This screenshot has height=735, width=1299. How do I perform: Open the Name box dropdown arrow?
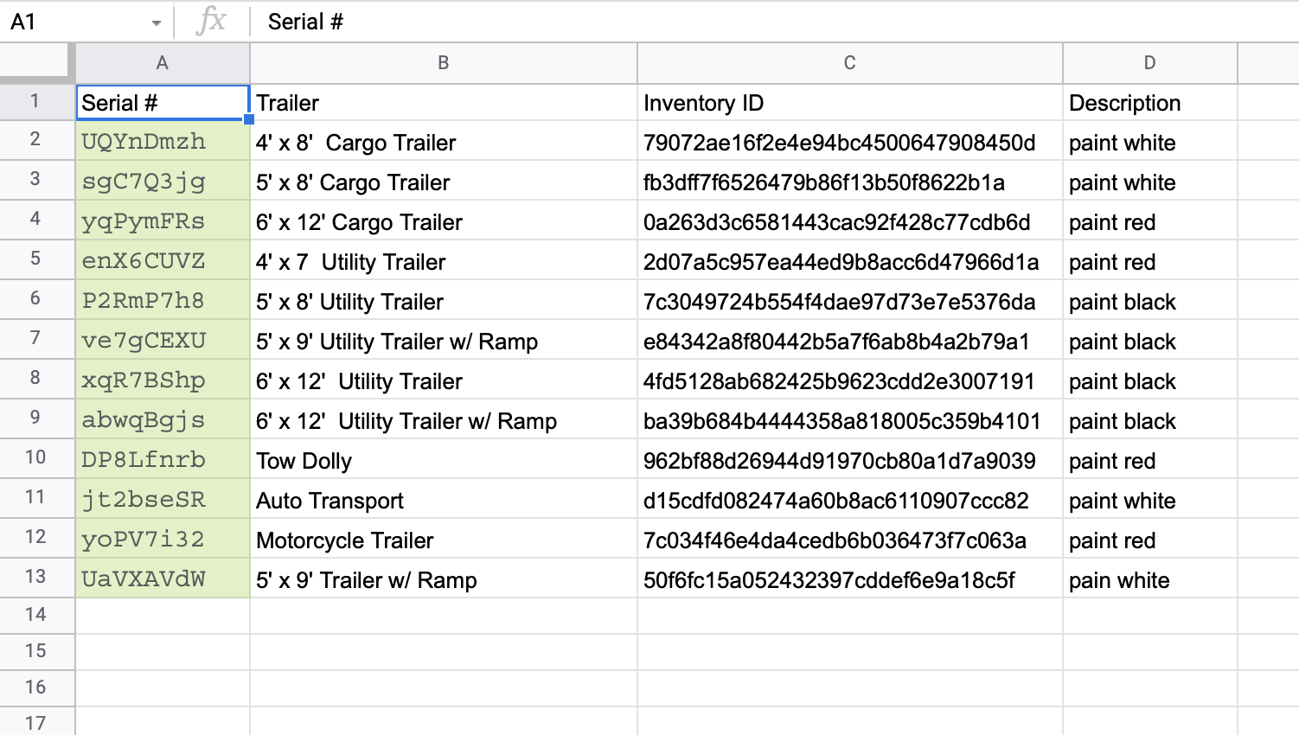click(x=156, y=22)
